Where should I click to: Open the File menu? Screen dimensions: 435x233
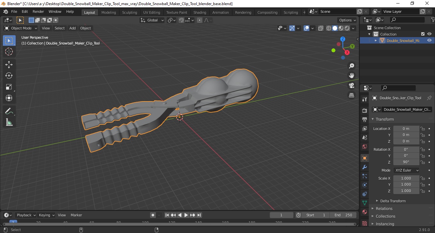pos(14,12)
